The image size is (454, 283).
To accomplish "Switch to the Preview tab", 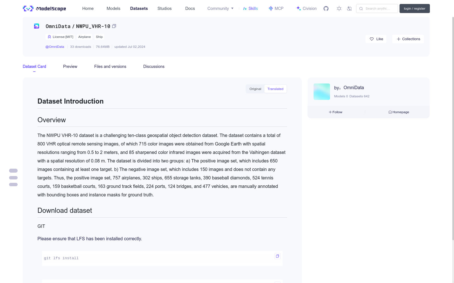I will point(70,67).
